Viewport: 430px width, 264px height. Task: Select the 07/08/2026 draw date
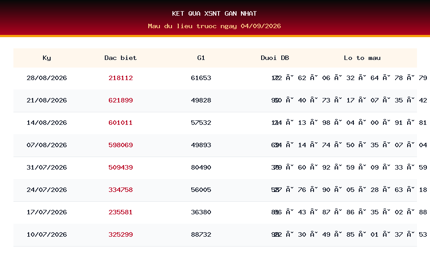point(47,145)
